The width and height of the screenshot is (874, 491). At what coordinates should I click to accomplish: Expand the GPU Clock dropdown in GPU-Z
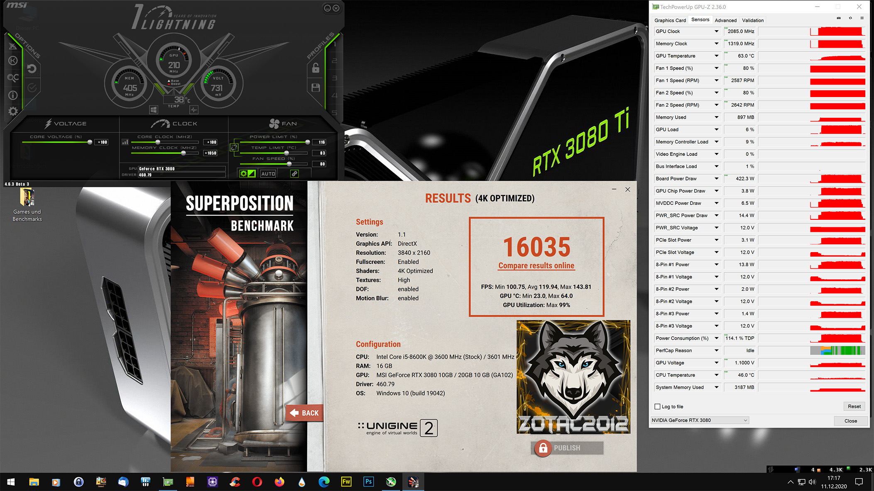715,31
